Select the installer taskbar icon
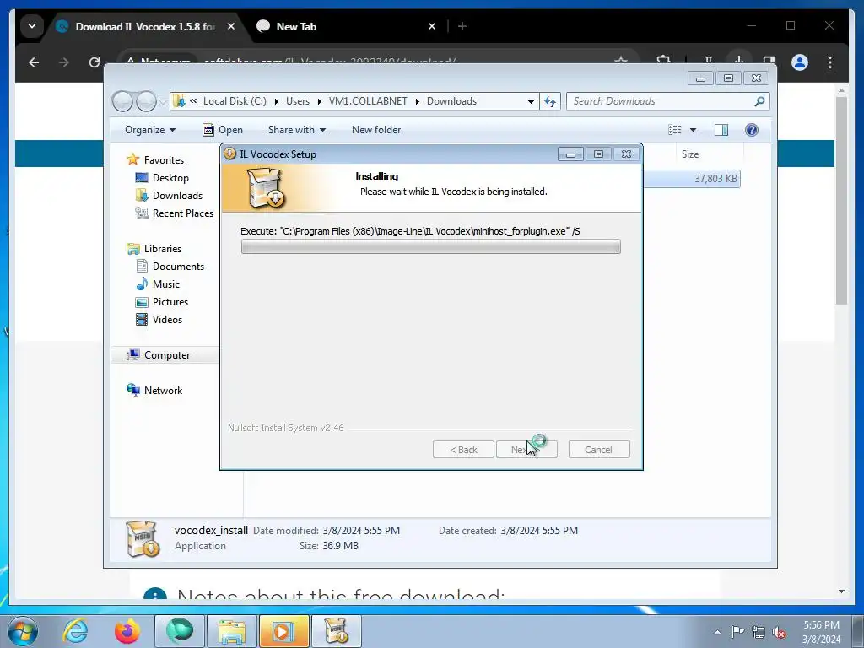The height and width of the screenshot is (648, 864). tap(336, 631)
